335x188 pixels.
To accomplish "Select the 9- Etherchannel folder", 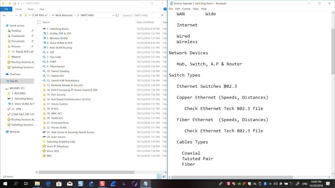I will pyautogui.click(x=55, y=67).
